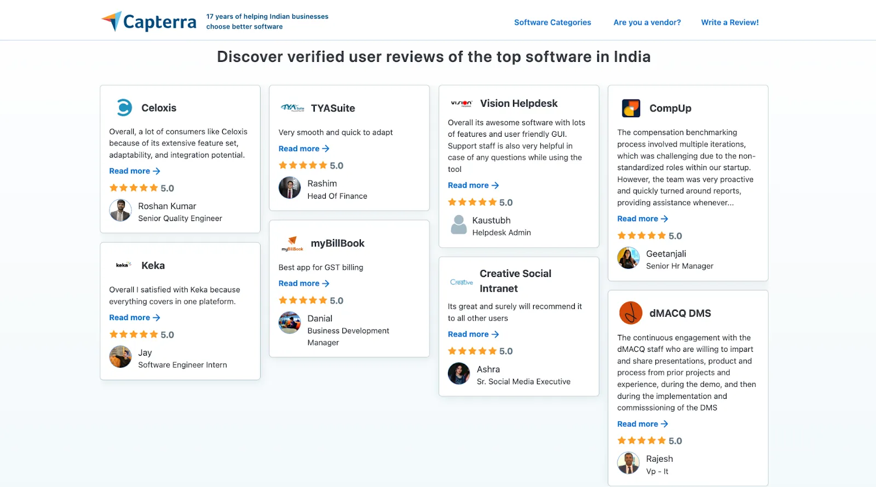Click the Celoxis card title
The width and height of the screenshot is (876, 487).
click(159, 108)
